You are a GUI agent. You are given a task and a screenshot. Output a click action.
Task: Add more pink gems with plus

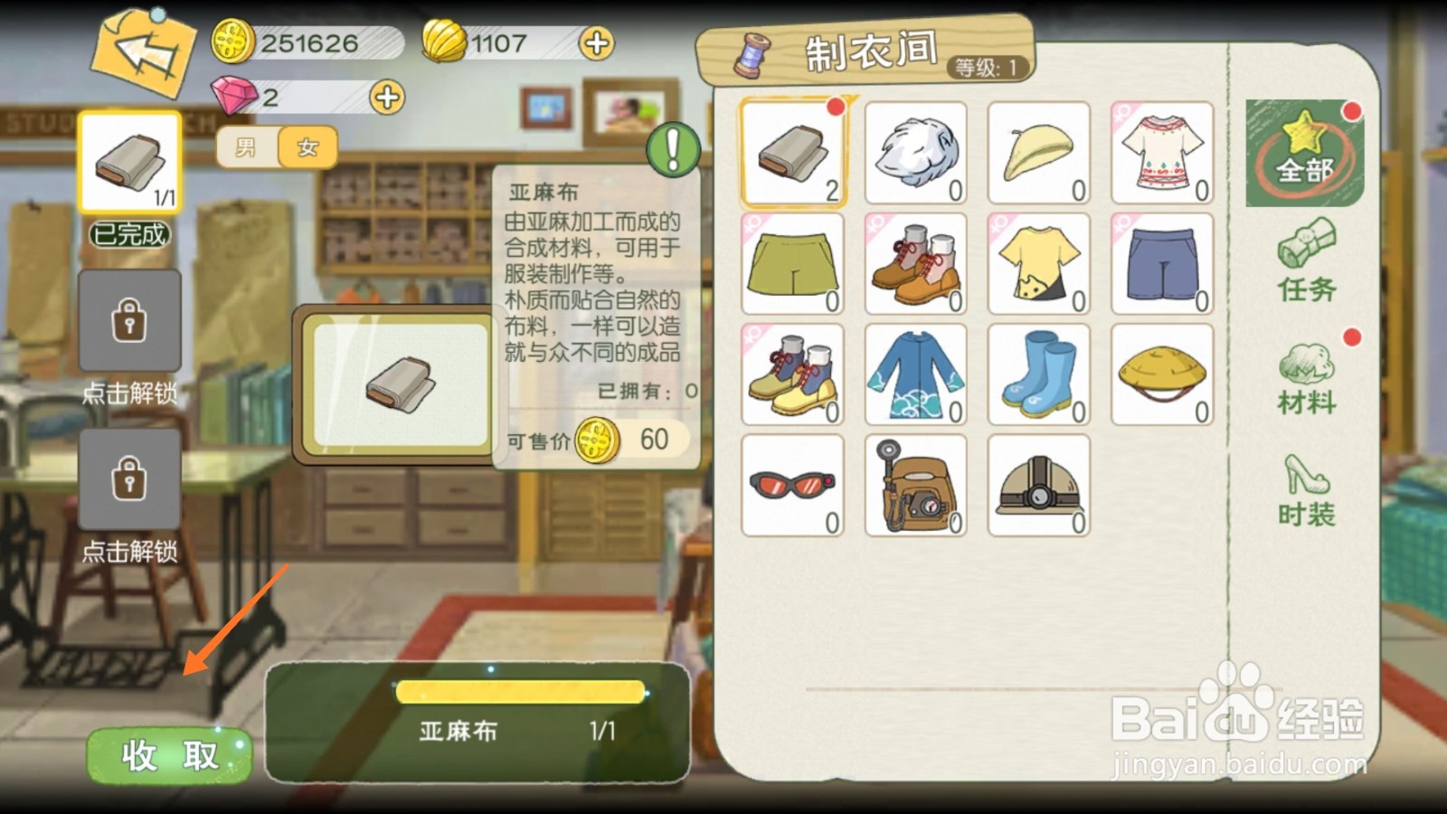(387, 97)
